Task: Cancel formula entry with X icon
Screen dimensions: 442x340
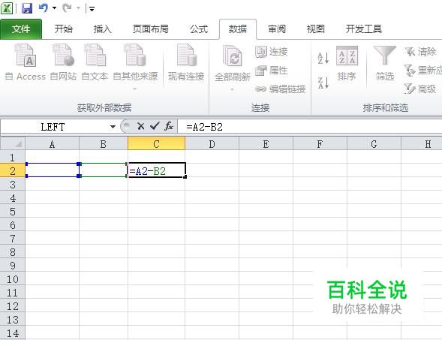Action: click(x=140, y=126)
